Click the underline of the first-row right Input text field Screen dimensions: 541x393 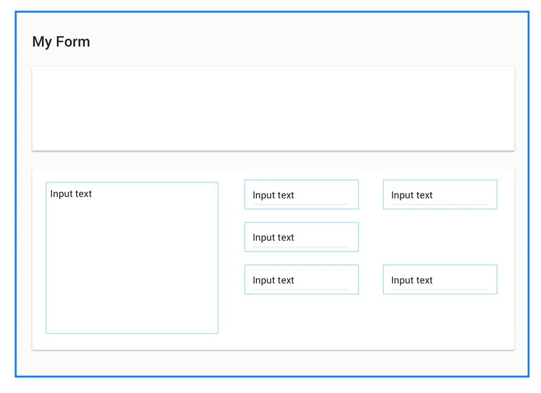click(439, 204)
